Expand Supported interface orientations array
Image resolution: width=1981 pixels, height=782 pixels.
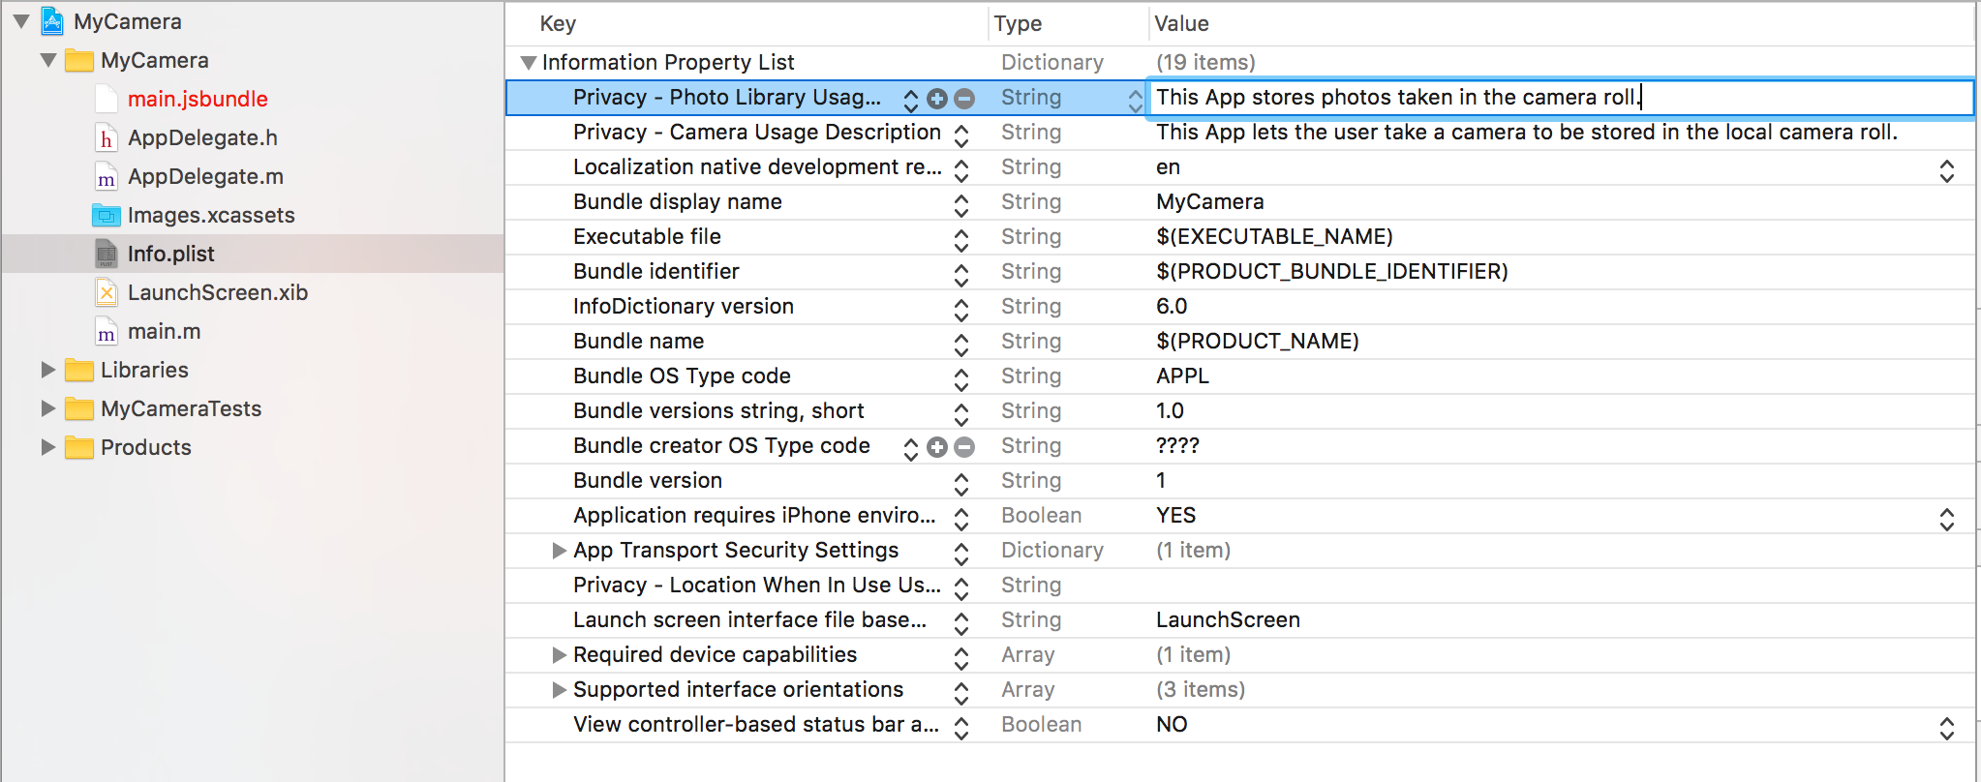coord(559,690)
